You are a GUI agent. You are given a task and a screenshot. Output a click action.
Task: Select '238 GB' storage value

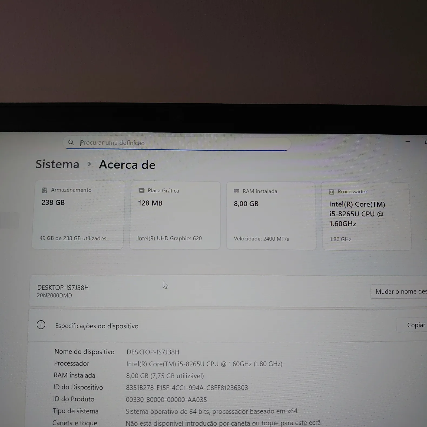53,203
